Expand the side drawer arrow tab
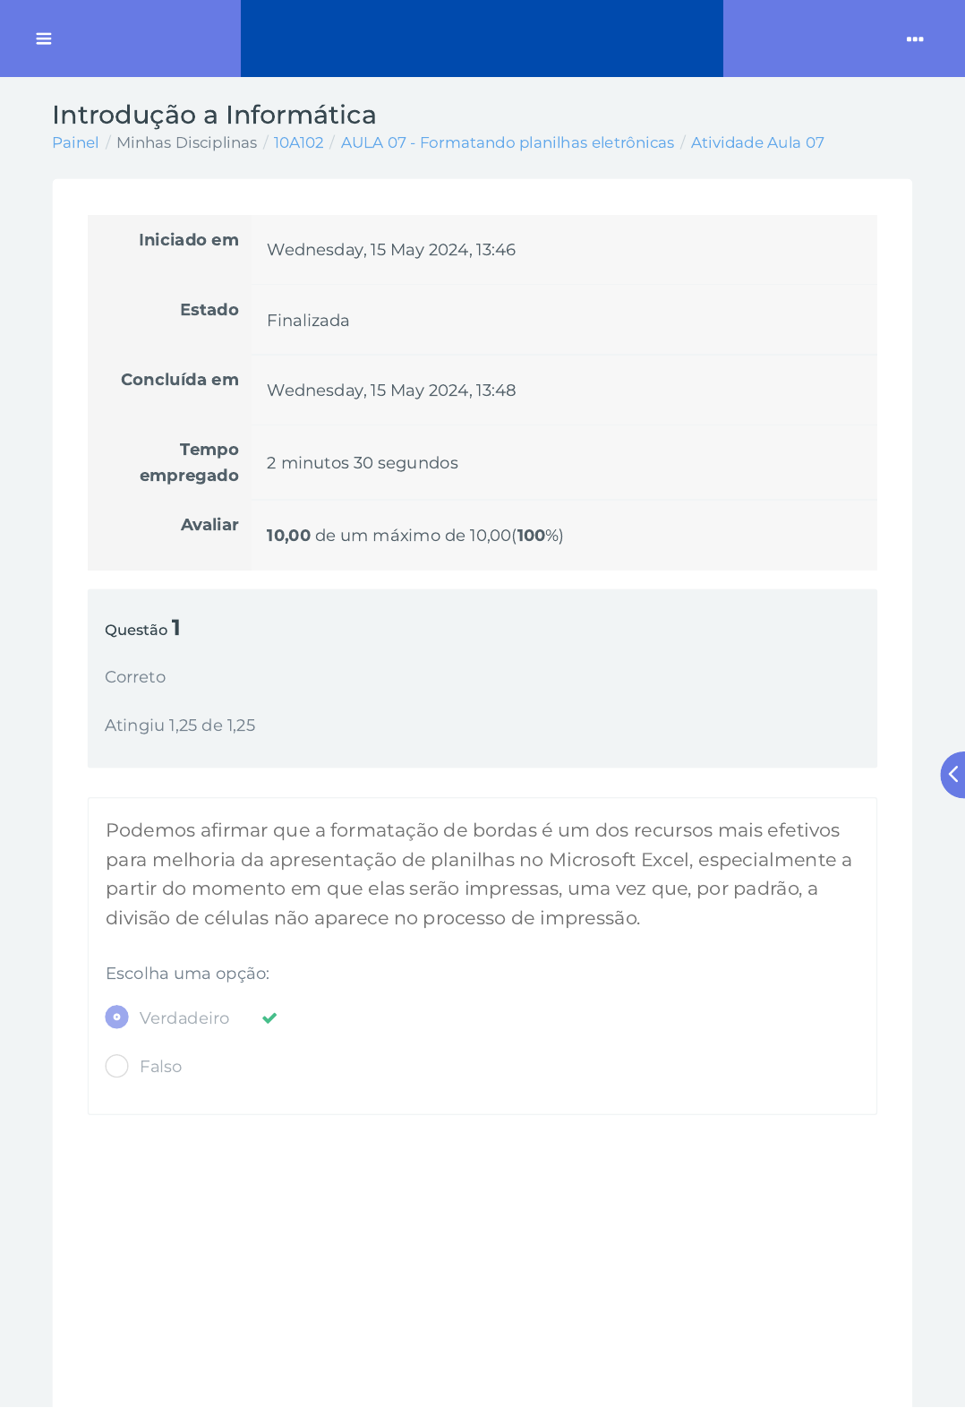The height and width of the screenshot is (1408, 965). tap(953, 775)
